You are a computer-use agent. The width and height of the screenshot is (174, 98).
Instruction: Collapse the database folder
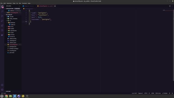13,23
